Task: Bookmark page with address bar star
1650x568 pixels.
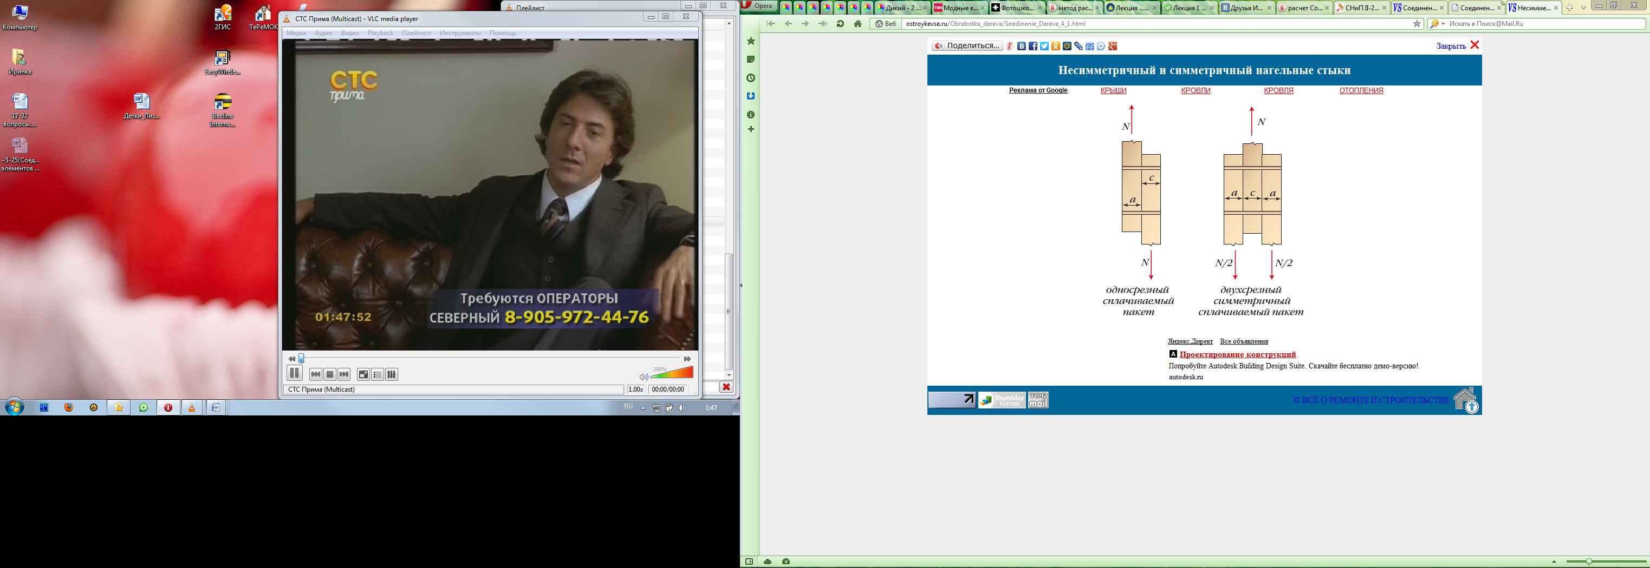Action: (x=1417, y=24)
